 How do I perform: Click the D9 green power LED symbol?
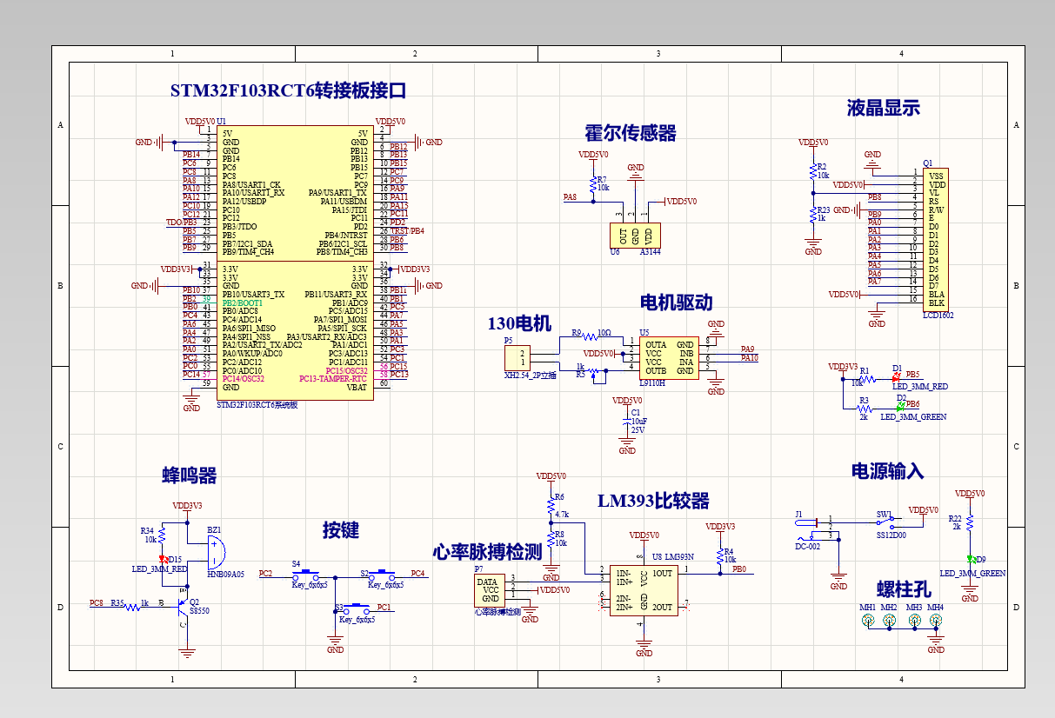[x=970, y=560]
